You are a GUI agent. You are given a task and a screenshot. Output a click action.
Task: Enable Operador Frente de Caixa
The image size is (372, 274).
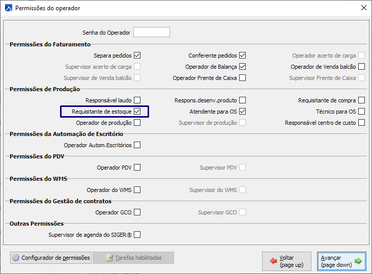coord(242,77)
